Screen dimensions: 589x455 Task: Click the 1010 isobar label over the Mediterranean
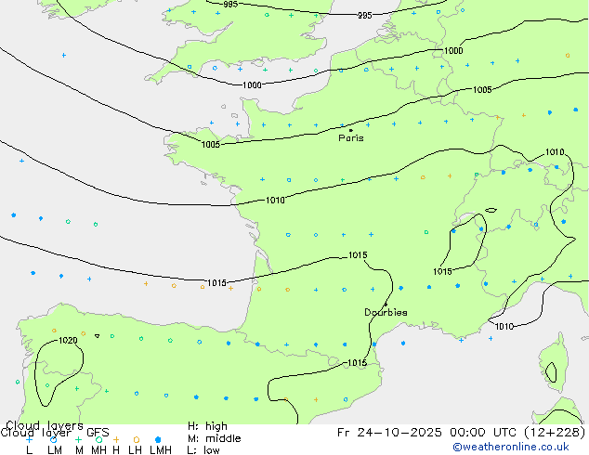[504, 326]
